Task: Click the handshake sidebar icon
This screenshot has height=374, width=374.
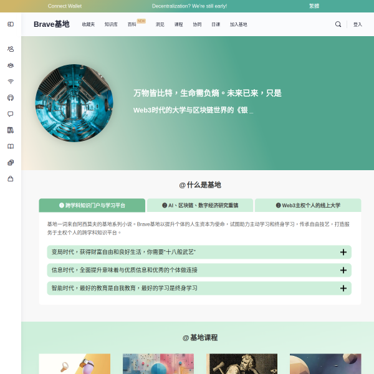Action: pos(11,65)
